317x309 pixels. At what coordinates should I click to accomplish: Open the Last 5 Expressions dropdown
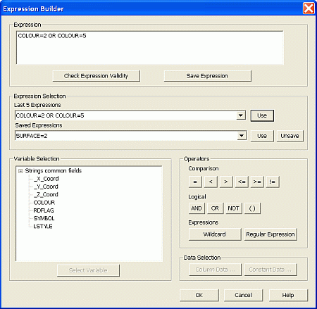(x=241, y=115)
